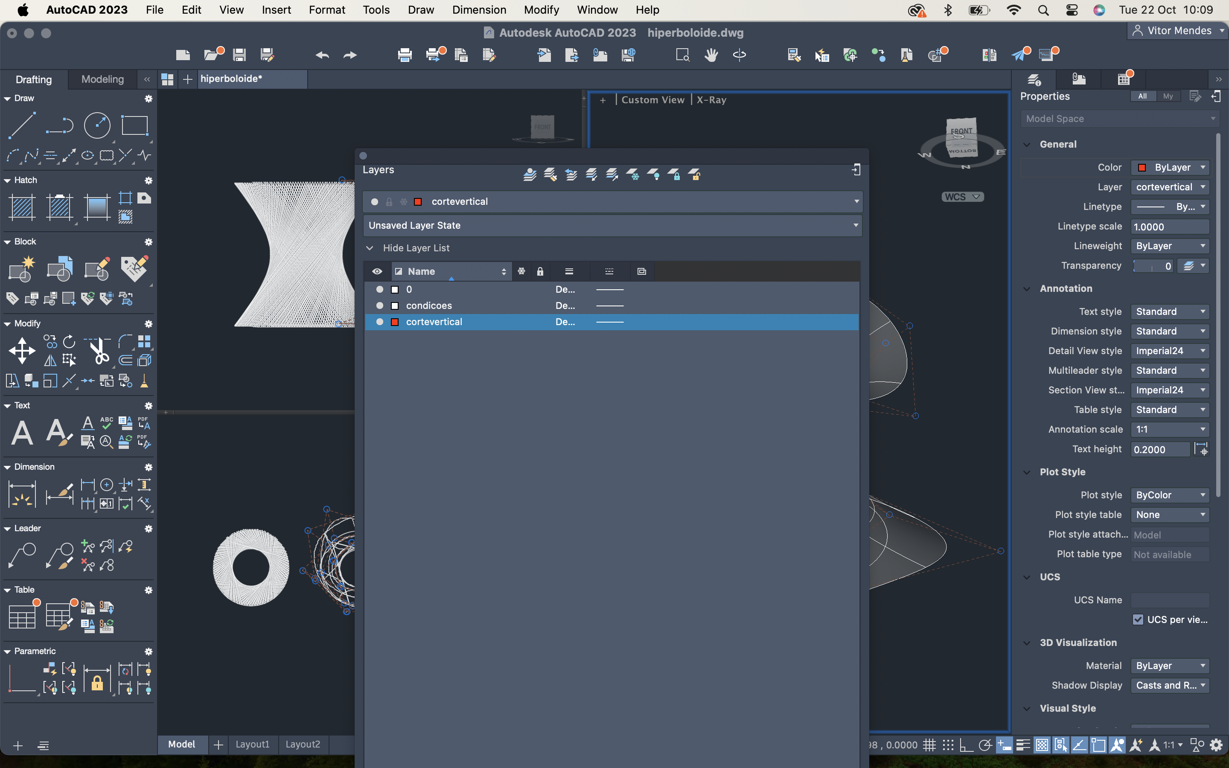Click the Plot printer icon
The width and height of the screenshot is (1229, 768).
pyautogui.click(x=405, y=54)
